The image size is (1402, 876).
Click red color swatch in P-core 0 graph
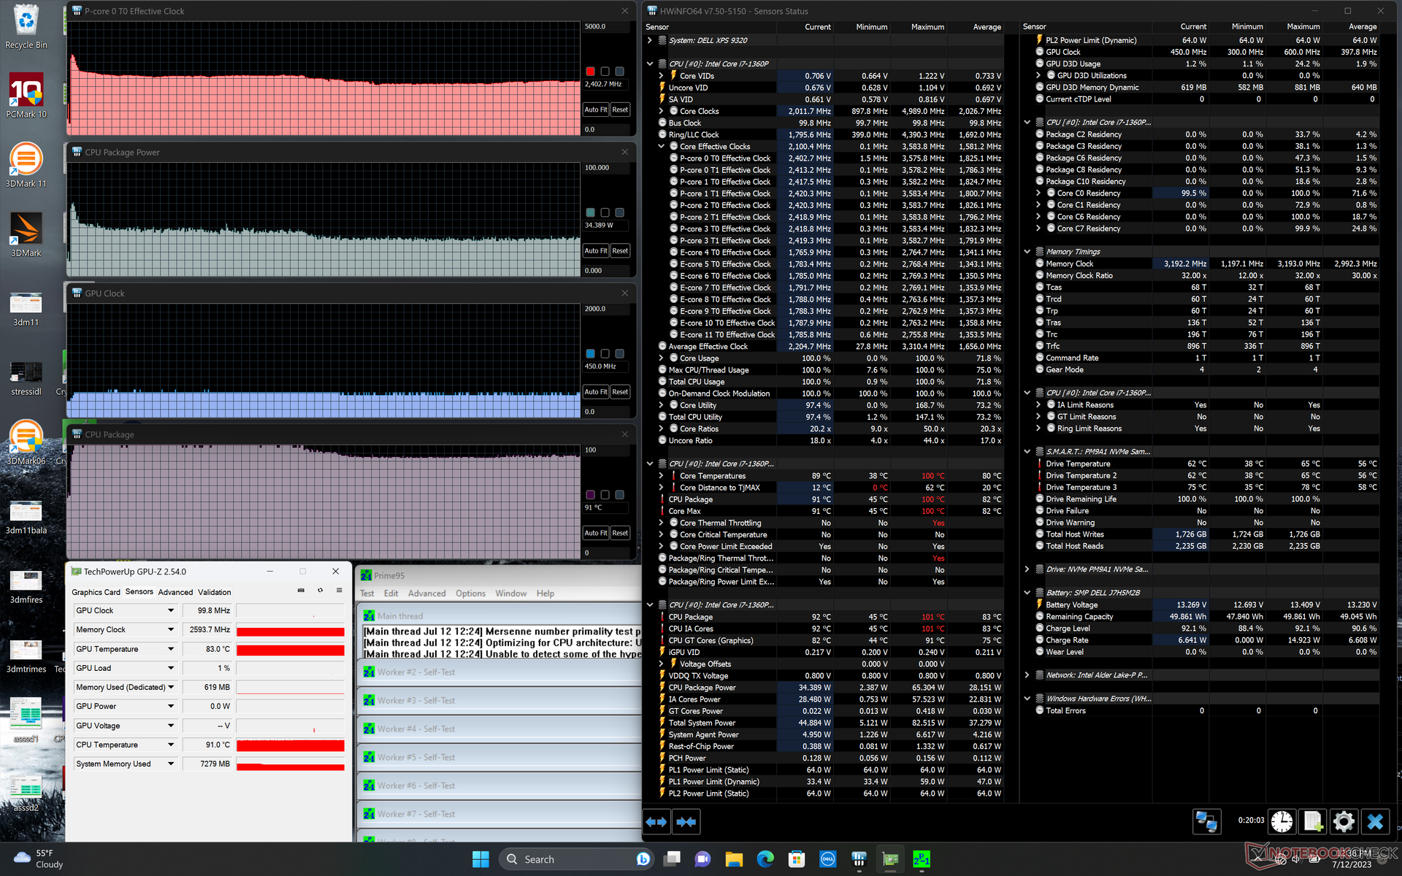[590, 72]
